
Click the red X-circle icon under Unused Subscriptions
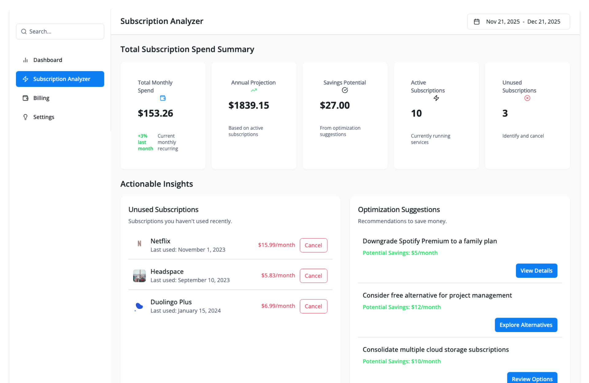[527, 98]
